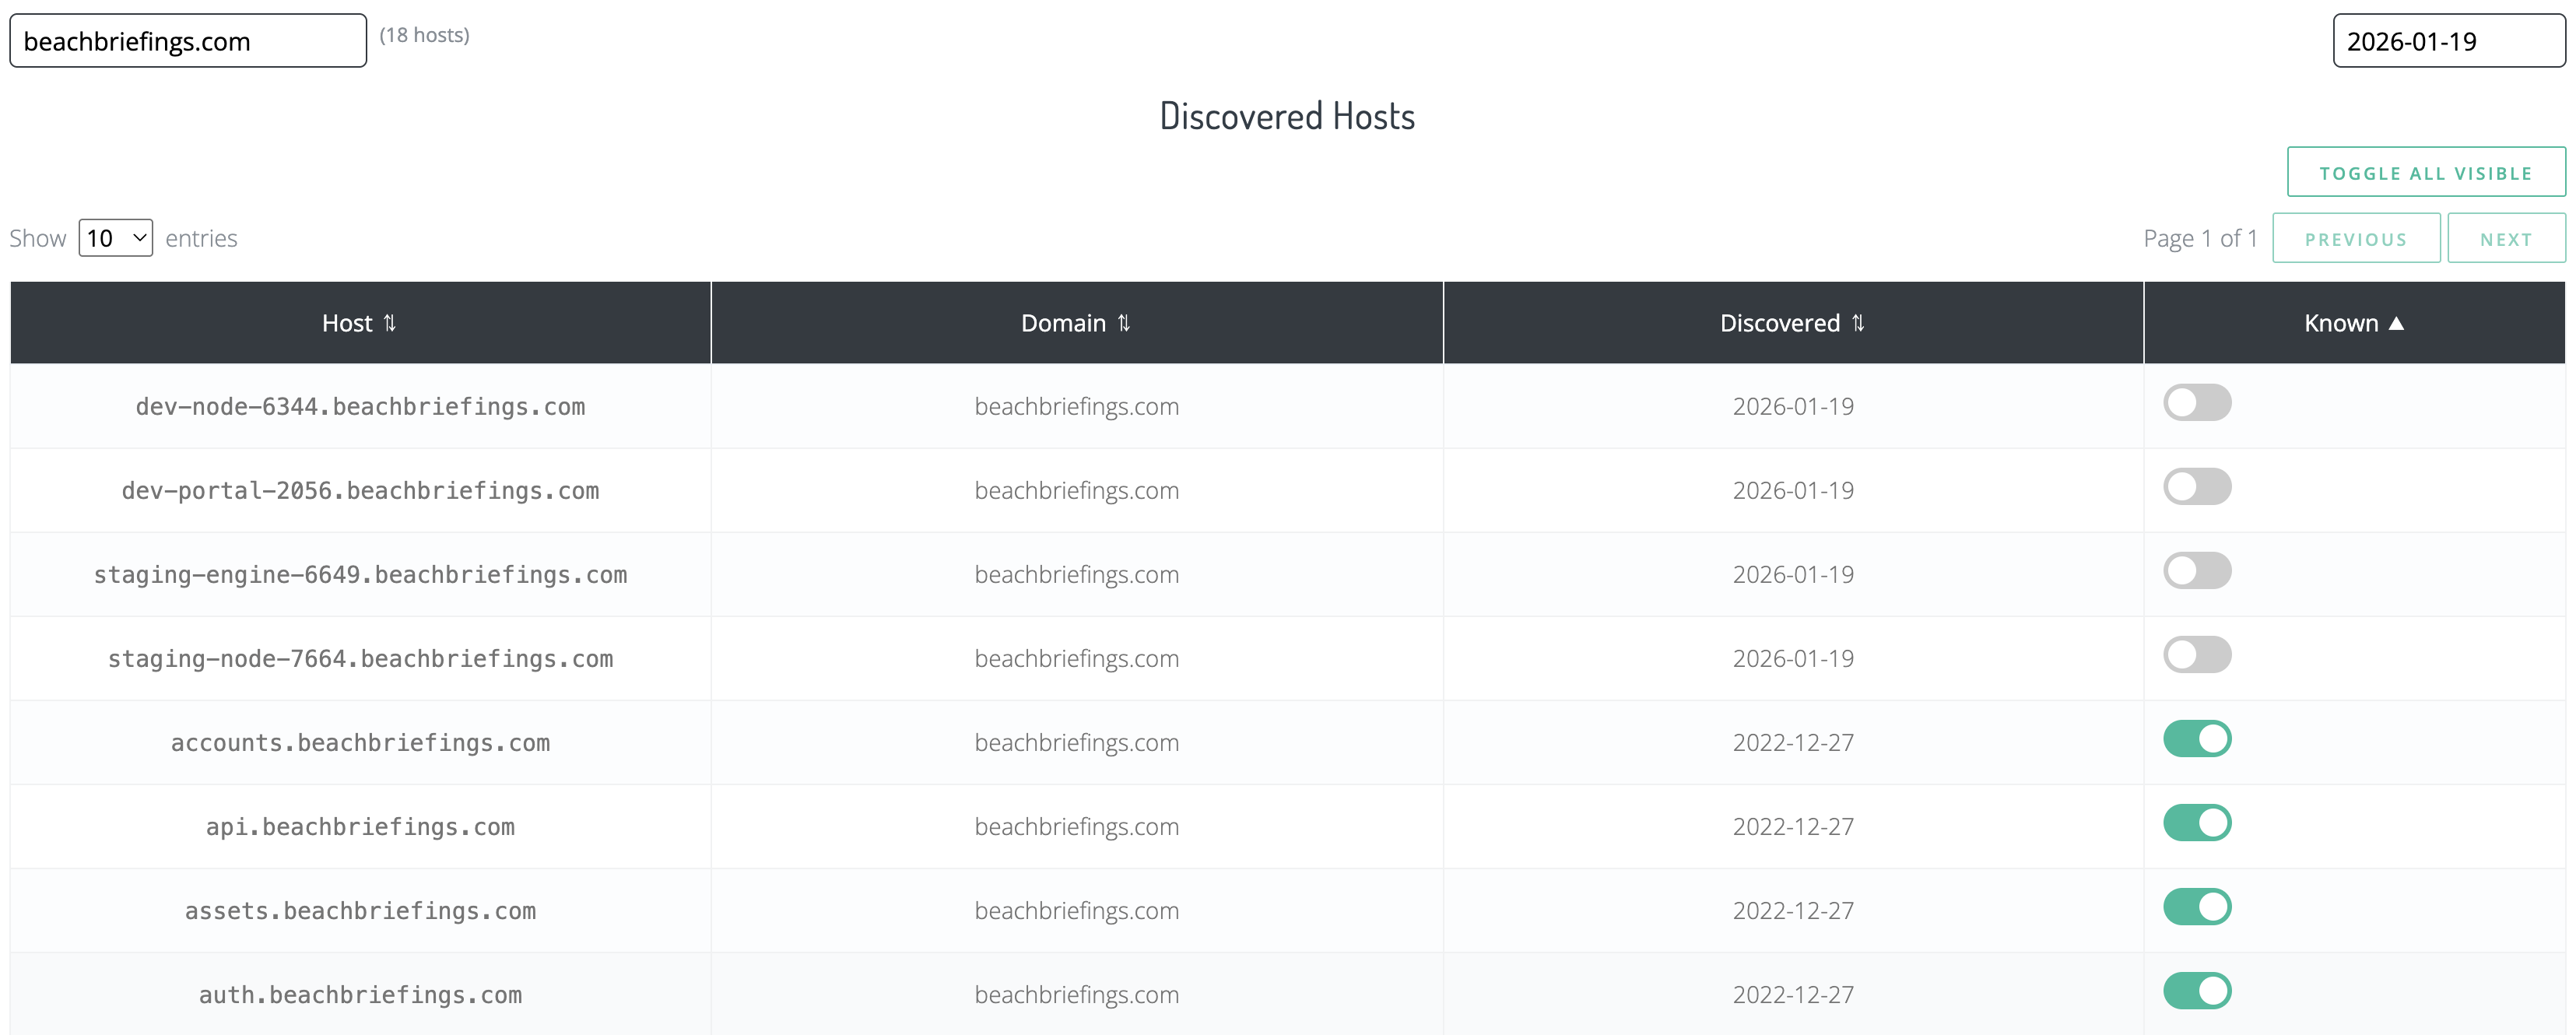Click the Toggle All Visible button
2576x1035 pixels.
pyautogui.click(x=2425, y=173)
